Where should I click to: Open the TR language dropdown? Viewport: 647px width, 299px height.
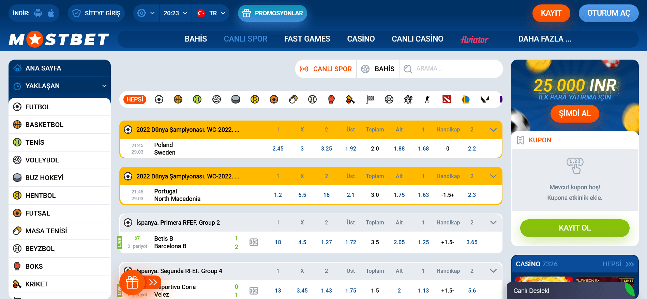[211, 13]
